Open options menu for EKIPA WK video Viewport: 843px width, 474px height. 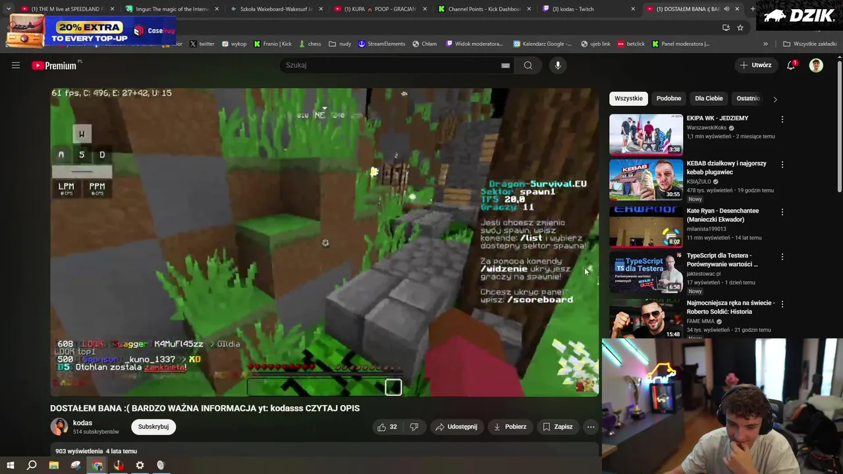782,120
